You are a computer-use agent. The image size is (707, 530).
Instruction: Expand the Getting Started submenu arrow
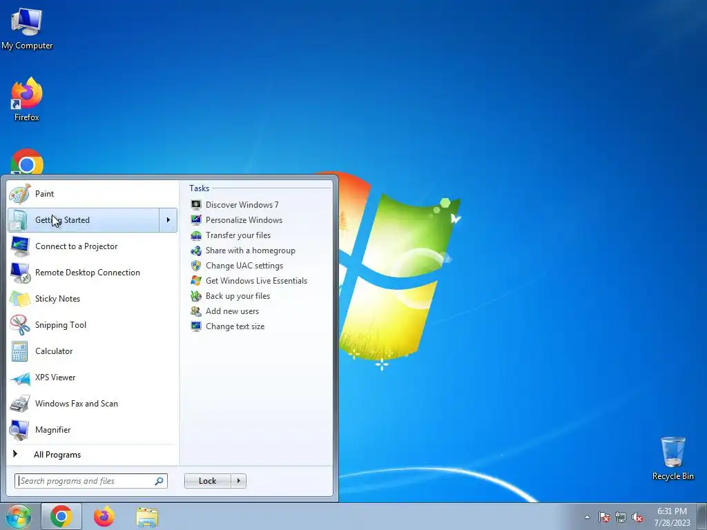pos(168,220)
